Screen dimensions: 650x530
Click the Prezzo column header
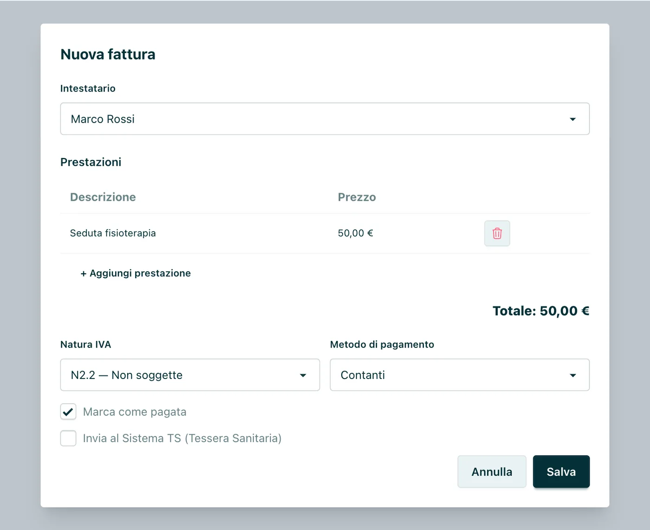(357, 197)
